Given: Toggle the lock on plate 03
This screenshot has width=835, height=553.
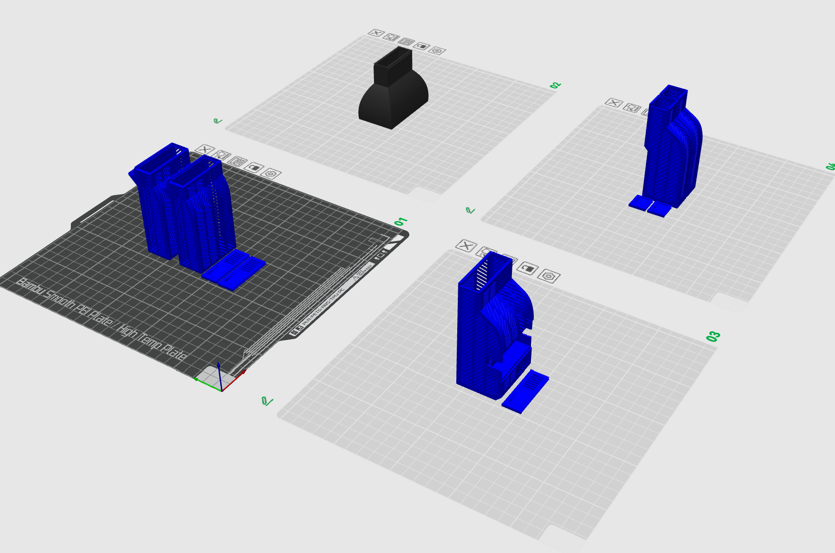Looking at the screenshot, I should pos(528,268).
